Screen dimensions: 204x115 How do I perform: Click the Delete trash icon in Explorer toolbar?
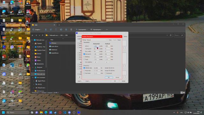[x=71, y=30]
